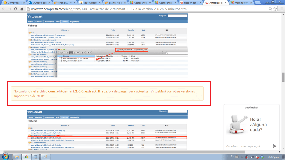Open a new browser tab

[258, 3]
